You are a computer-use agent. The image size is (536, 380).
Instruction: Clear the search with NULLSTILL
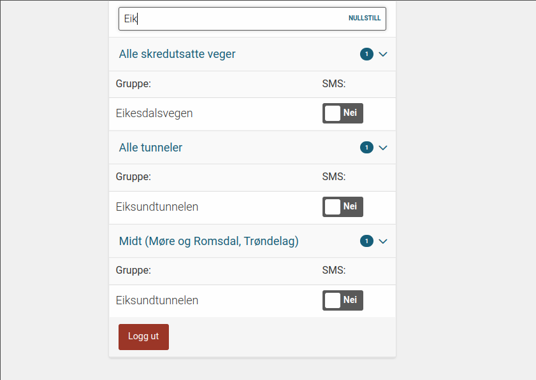point(365,18)
